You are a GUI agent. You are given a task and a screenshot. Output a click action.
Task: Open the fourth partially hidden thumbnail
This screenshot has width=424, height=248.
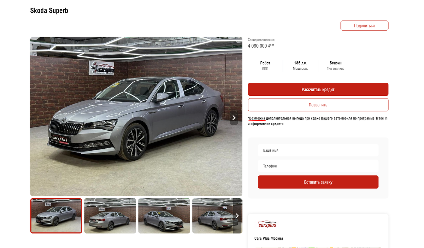tap(213, 216)
